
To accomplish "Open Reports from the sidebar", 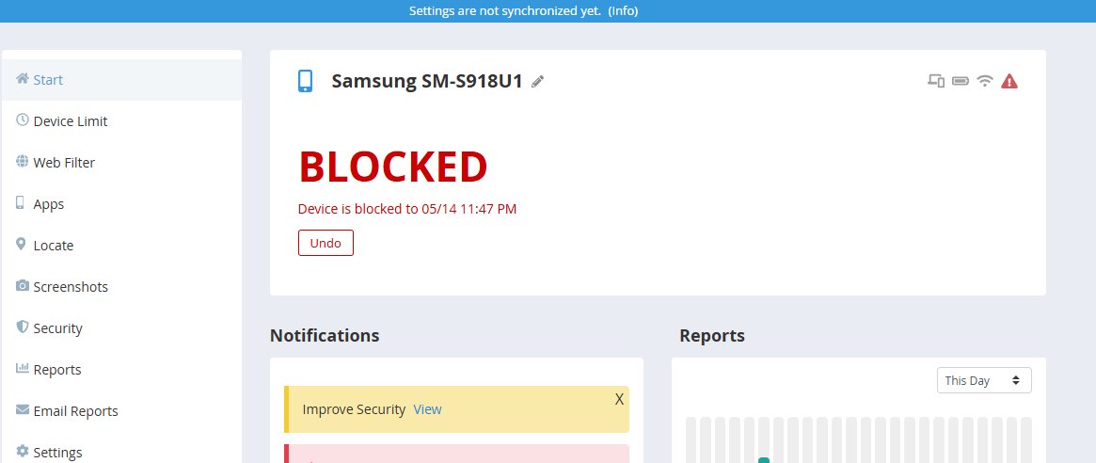I will coord(121,369).
